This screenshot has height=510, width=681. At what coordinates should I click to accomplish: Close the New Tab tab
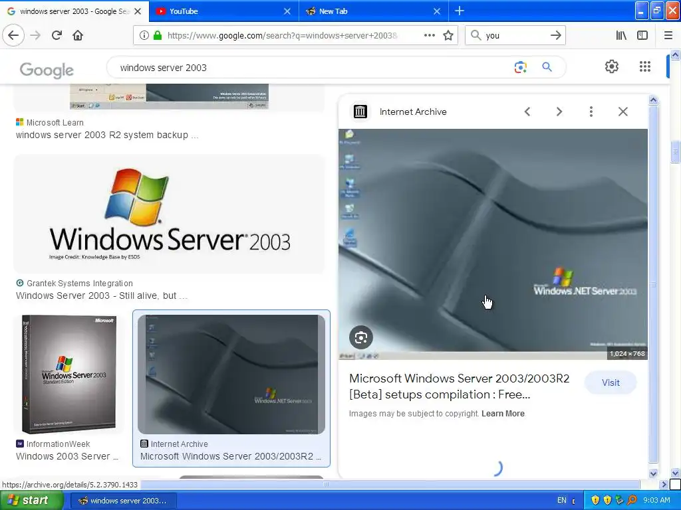point(437,11)
